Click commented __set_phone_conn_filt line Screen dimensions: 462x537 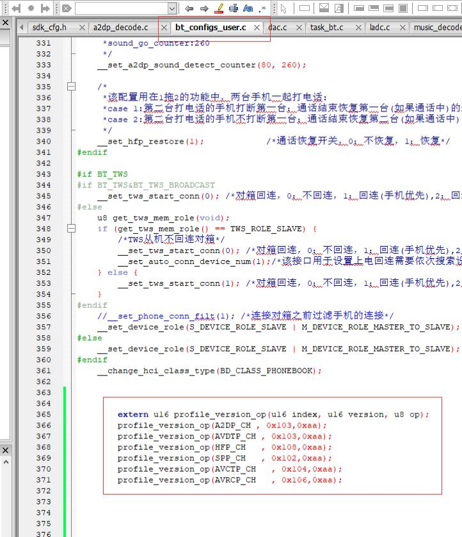[x=245, y=316]
